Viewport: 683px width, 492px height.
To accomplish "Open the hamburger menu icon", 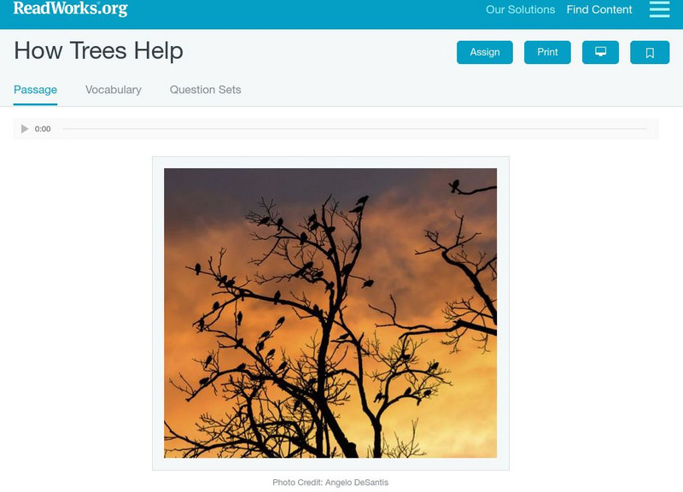I will (x=659, y=9).
